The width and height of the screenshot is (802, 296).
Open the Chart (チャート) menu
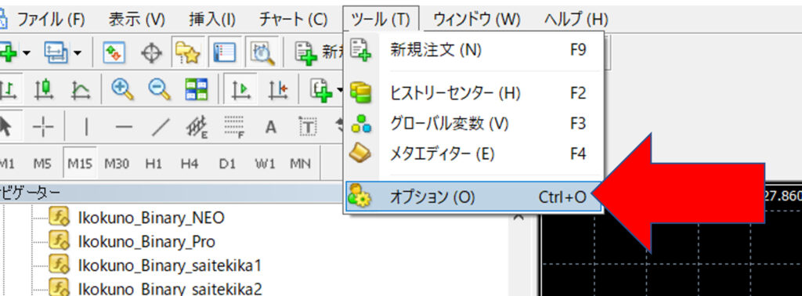(x=293, y=20)
